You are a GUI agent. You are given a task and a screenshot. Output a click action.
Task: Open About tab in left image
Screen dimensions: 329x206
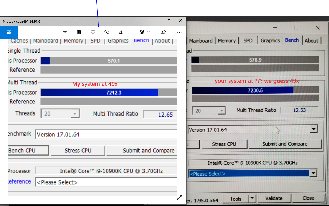pos(162,41)
